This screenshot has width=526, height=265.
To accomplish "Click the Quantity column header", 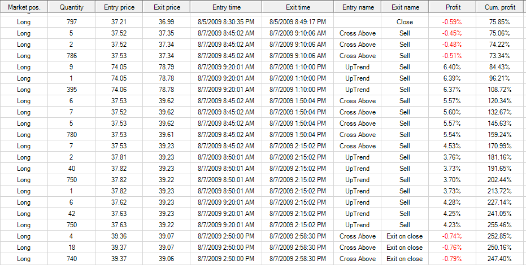I will click(72, 7).
